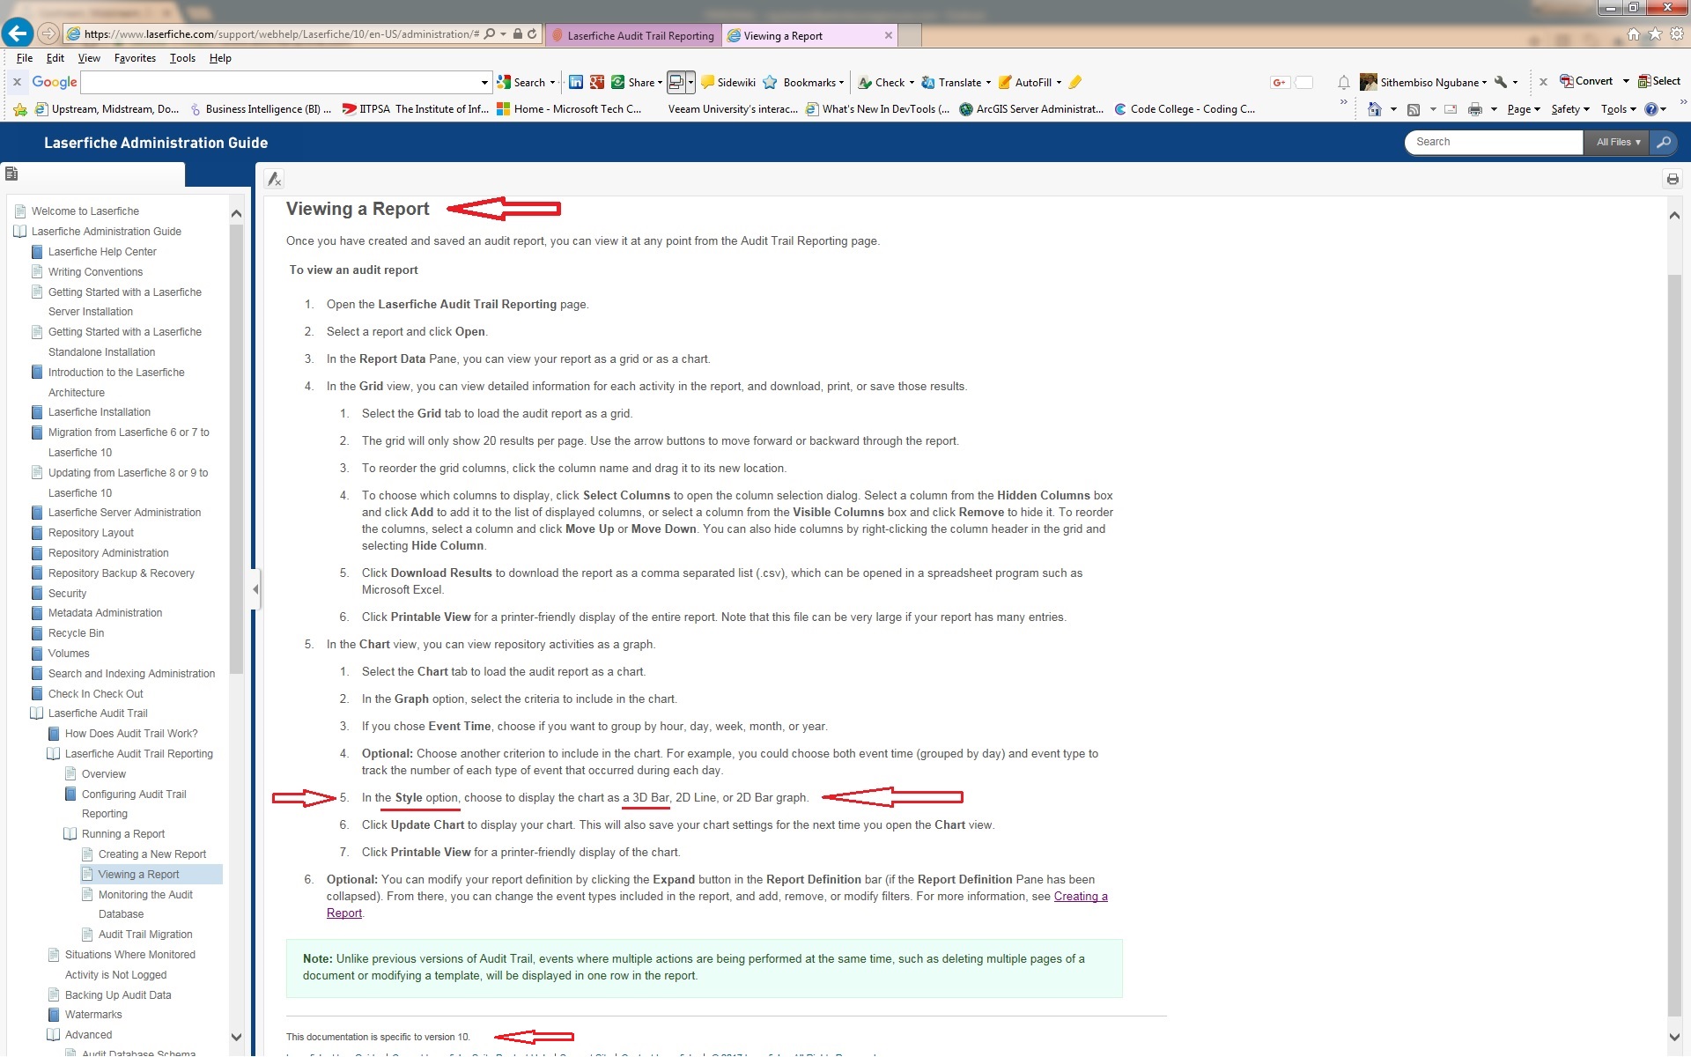The width and height of the screenshot is (1691, 1057).
Task: Click the table of contents icon
Action: coord(11,174)
